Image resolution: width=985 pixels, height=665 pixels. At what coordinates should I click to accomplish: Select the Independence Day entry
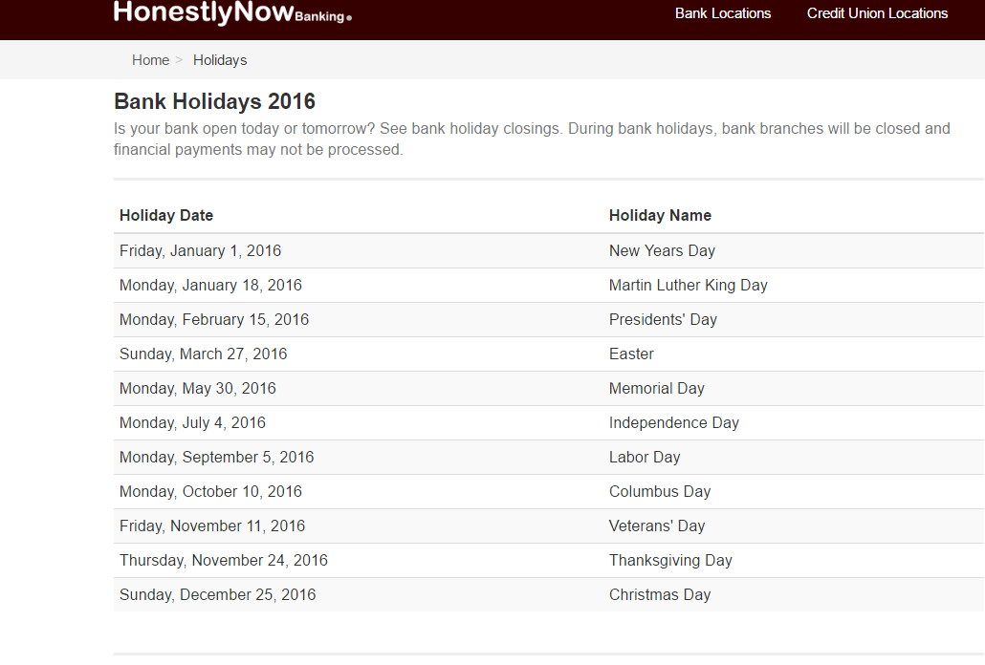674,423
